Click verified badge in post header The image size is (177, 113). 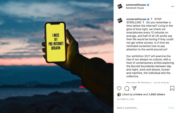(148, 5)
